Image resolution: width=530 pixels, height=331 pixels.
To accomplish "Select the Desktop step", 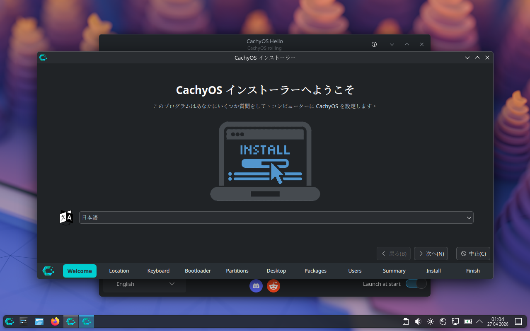I will [276, 271].
